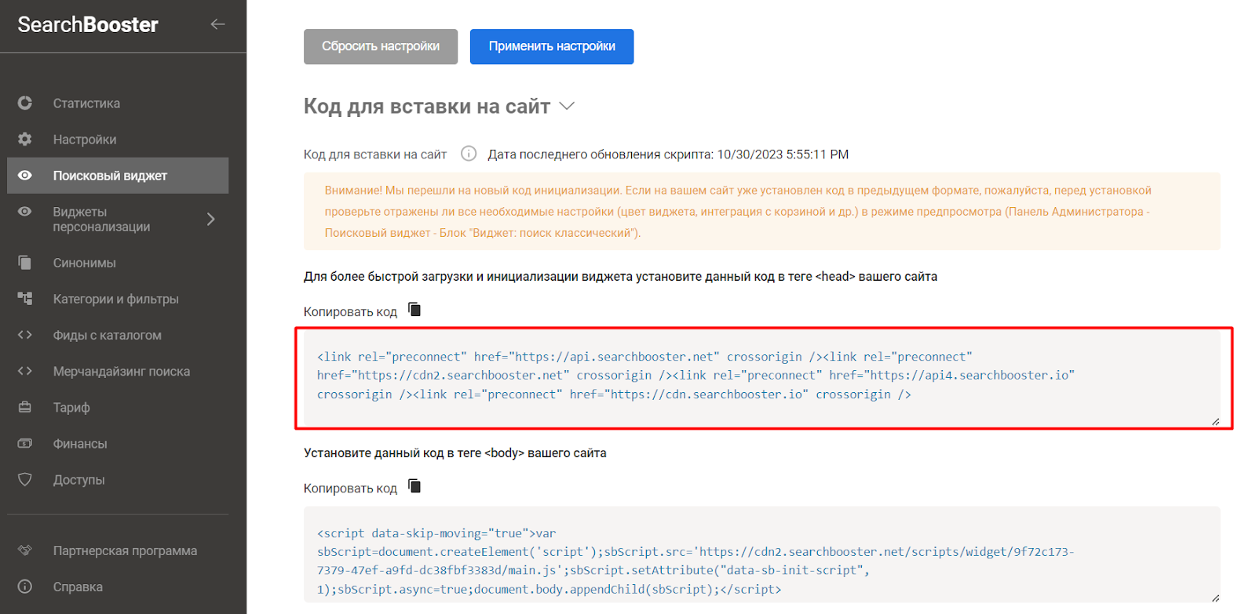Click the first Копировать код label
Image resolution: width=1256 pixels, height=614 pixels.
click(350, 311)
